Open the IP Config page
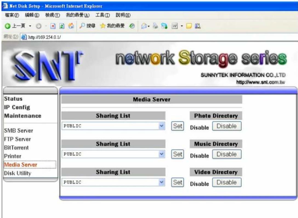 click(17, 107)
